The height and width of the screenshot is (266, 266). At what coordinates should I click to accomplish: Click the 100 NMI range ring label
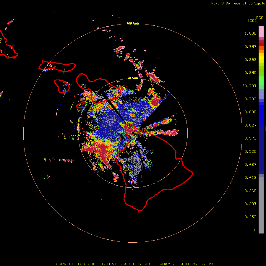(133, 23)
